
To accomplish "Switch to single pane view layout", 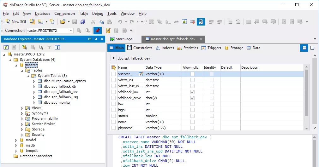I will [x=312, y=48].
